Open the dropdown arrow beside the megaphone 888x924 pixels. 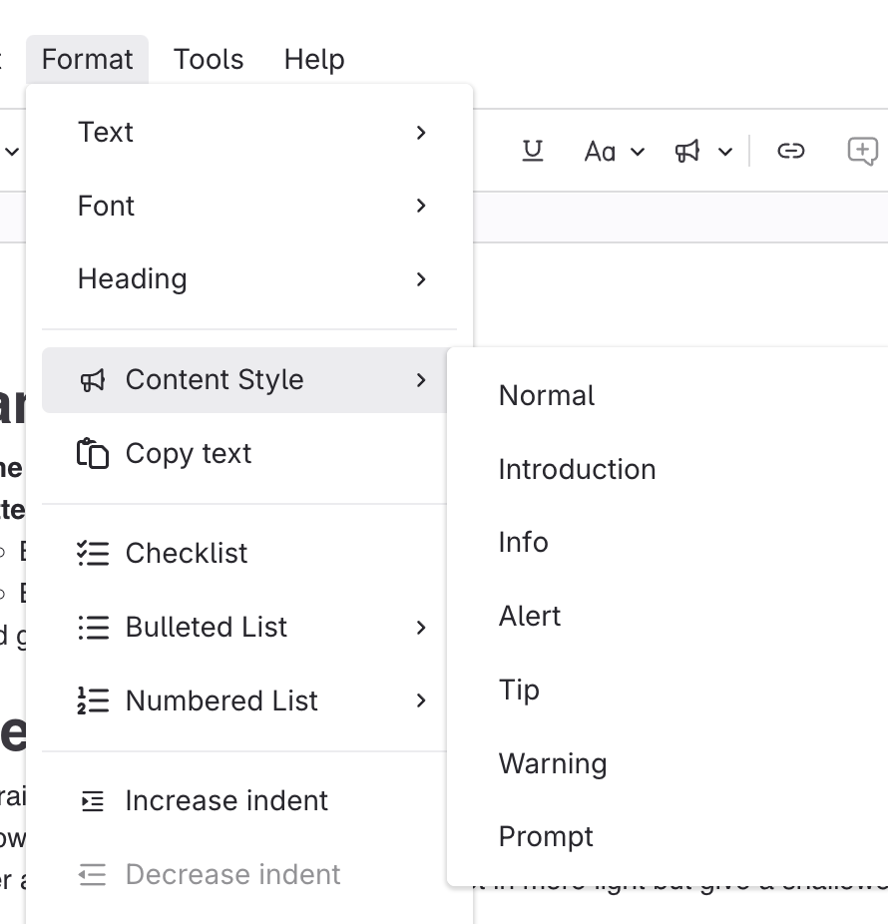[x=725, y=152]
